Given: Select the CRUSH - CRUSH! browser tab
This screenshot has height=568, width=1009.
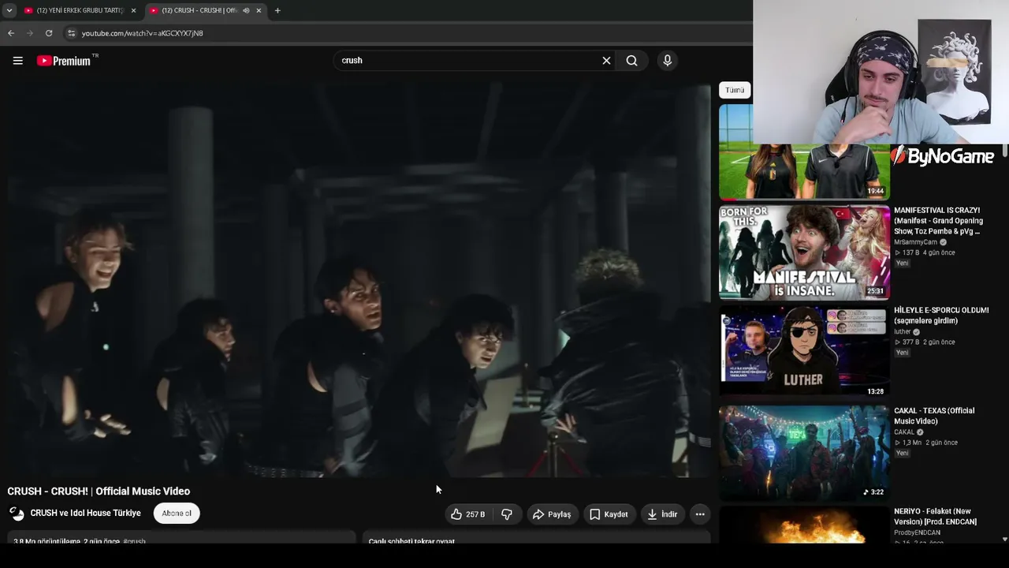Looking at the screenshot, I should 206,10.
